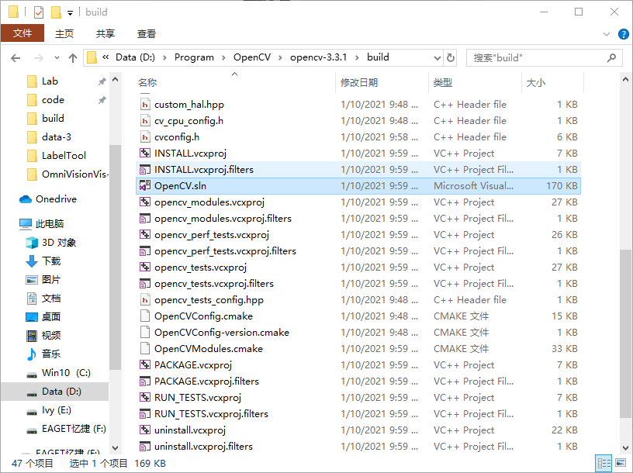This screenshot has height=473, width=633.
Task: Select the custom_hal.hpp header icon
Action: pos(144,105)
